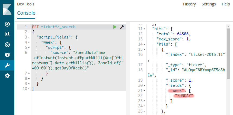The image size is (233, 115).
Task: Open the Visualize bar chart icon
Action: (7, 34)
